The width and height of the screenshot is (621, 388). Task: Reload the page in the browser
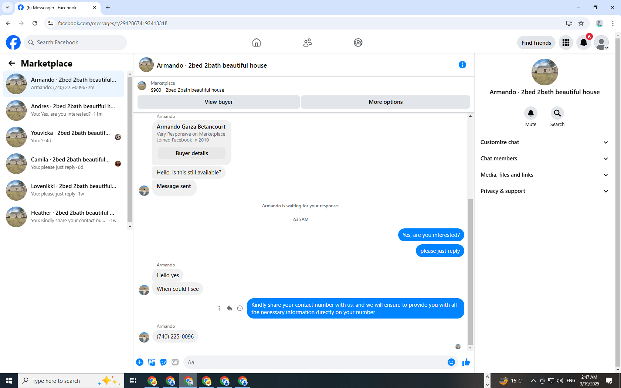pyautogui.click(x=35, y=23)
